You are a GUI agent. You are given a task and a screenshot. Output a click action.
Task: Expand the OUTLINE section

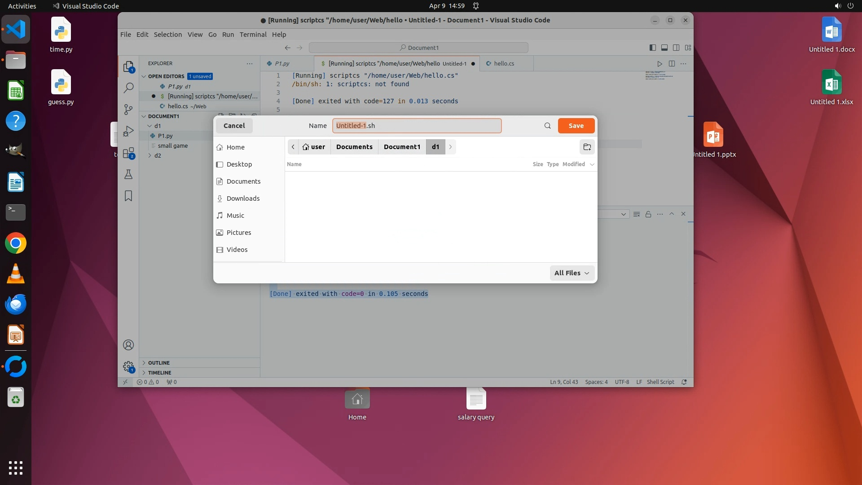coord(159,363)
